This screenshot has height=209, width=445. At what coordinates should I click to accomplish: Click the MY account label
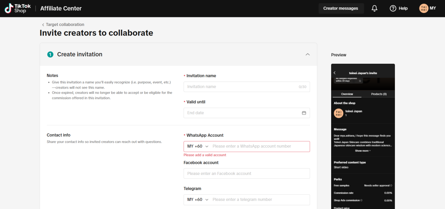click(x=433, y=8)
